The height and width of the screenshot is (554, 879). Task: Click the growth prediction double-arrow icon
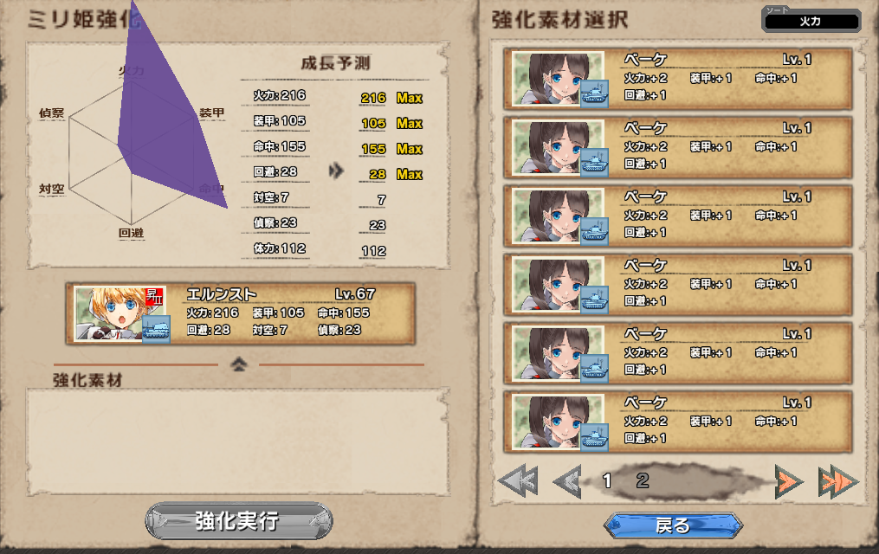336,171
